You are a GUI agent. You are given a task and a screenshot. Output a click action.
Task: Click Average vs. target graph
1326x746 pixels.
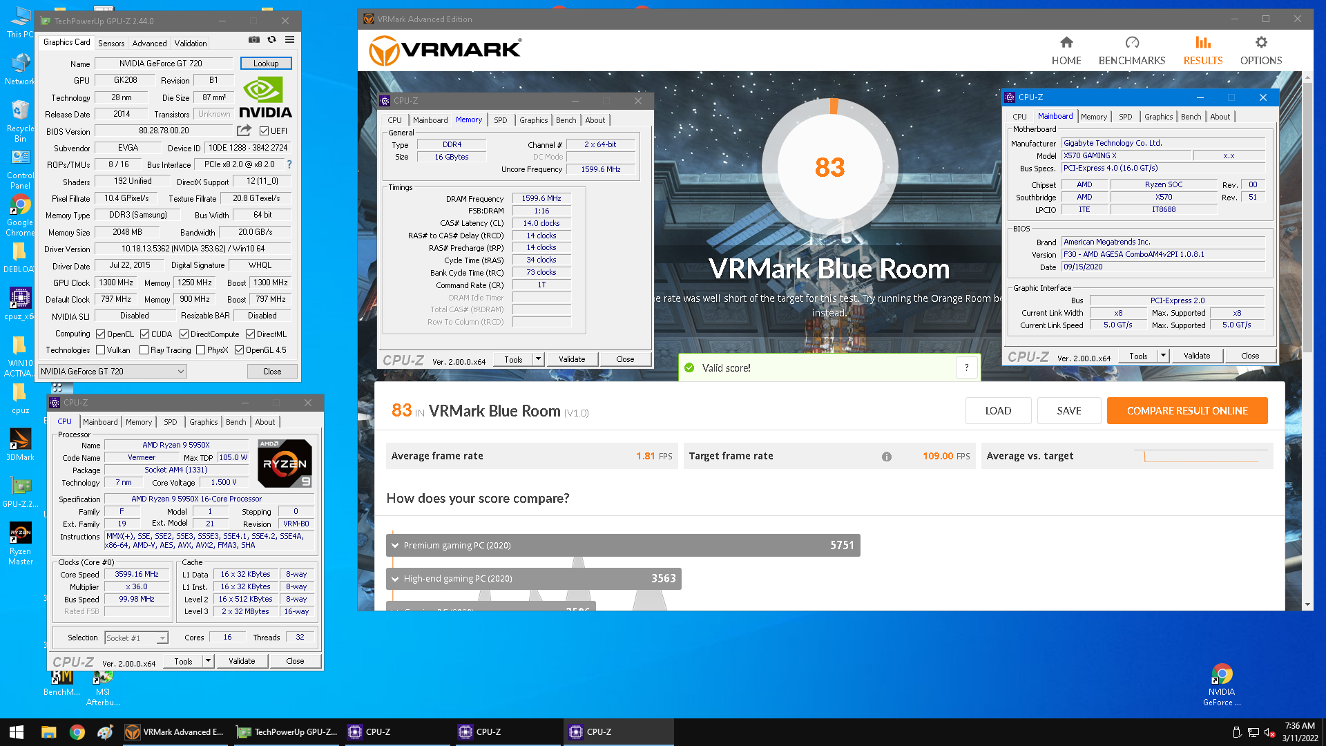click(1201, 456)
